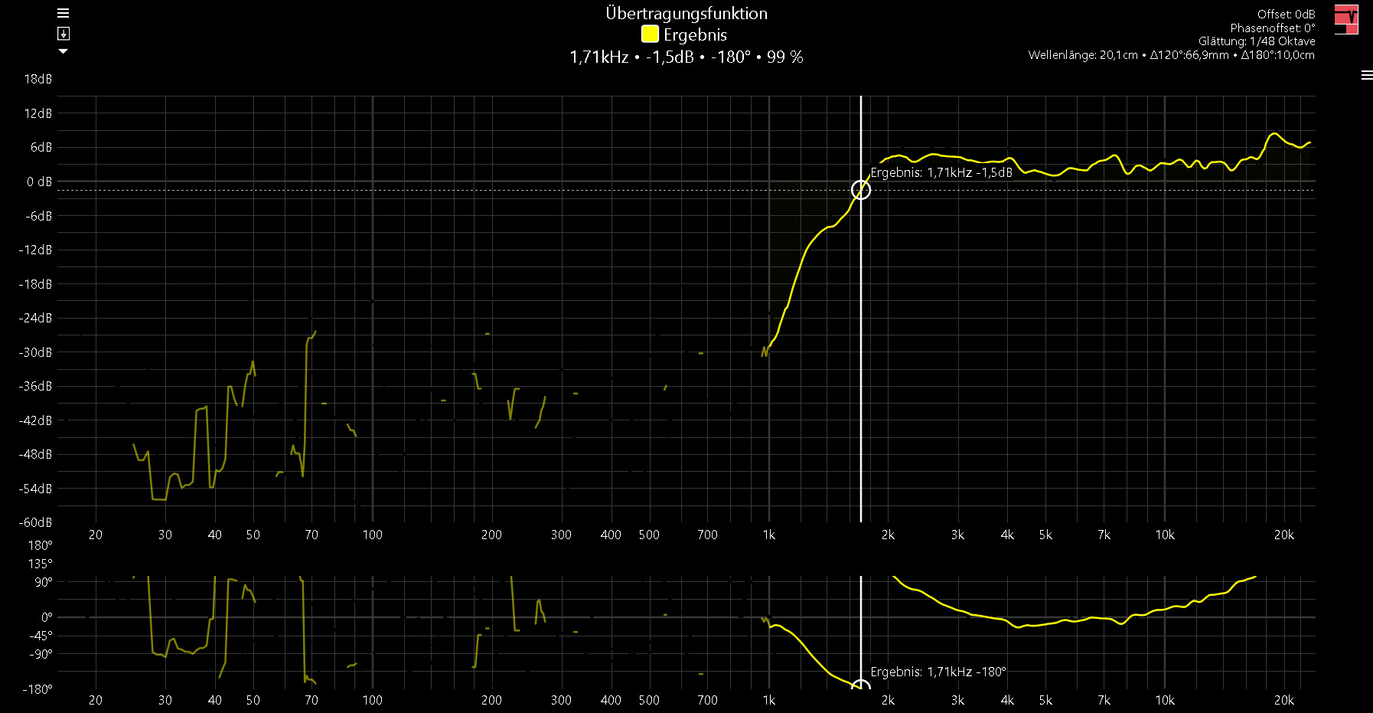Click the cursor readout 1,71kHz -1,5dB header
Viewport: 1373px width, 713px height.
[x=686, y=57]
